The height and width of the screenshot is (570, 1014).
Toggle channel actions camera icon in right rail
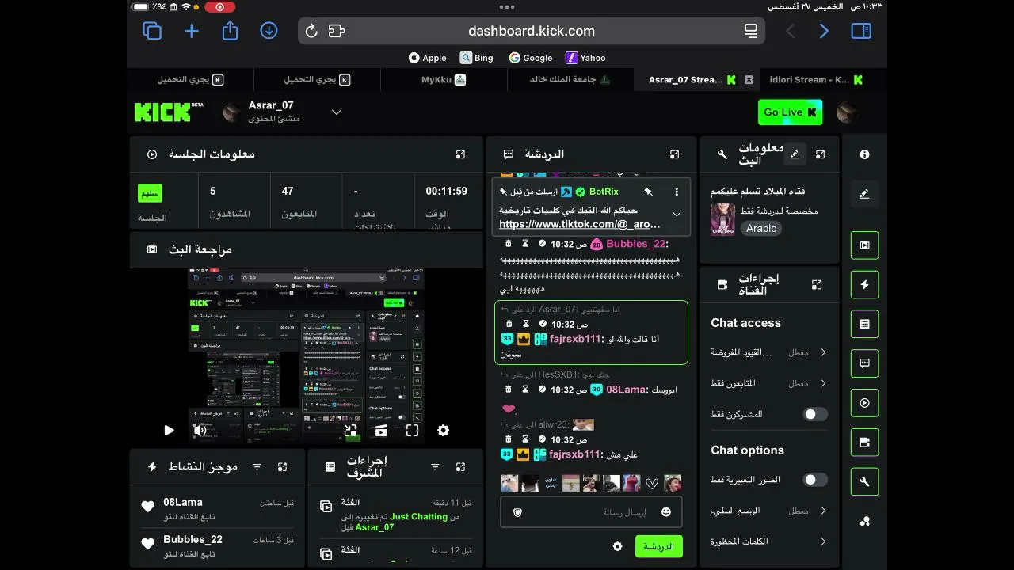(x=864, y=443)
